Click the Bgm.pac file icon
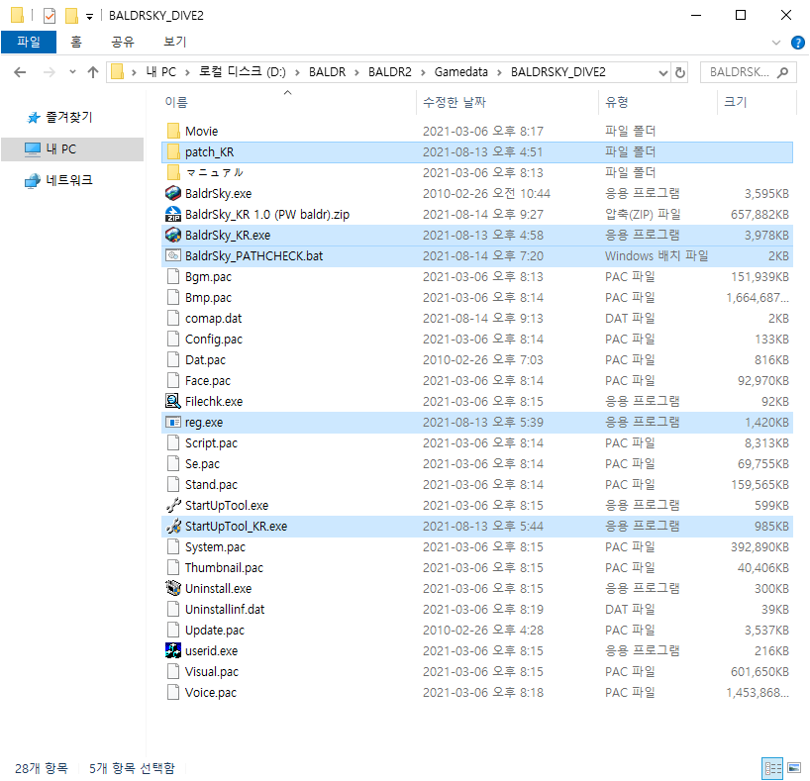Screen dimensions: 810x781 [173, 276]
